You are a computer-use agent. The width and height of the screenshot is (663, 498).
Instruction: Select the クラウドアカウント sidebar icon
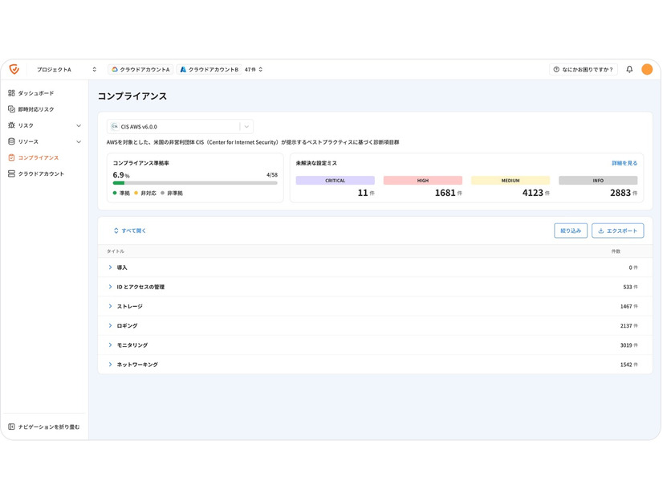[11, 173]
